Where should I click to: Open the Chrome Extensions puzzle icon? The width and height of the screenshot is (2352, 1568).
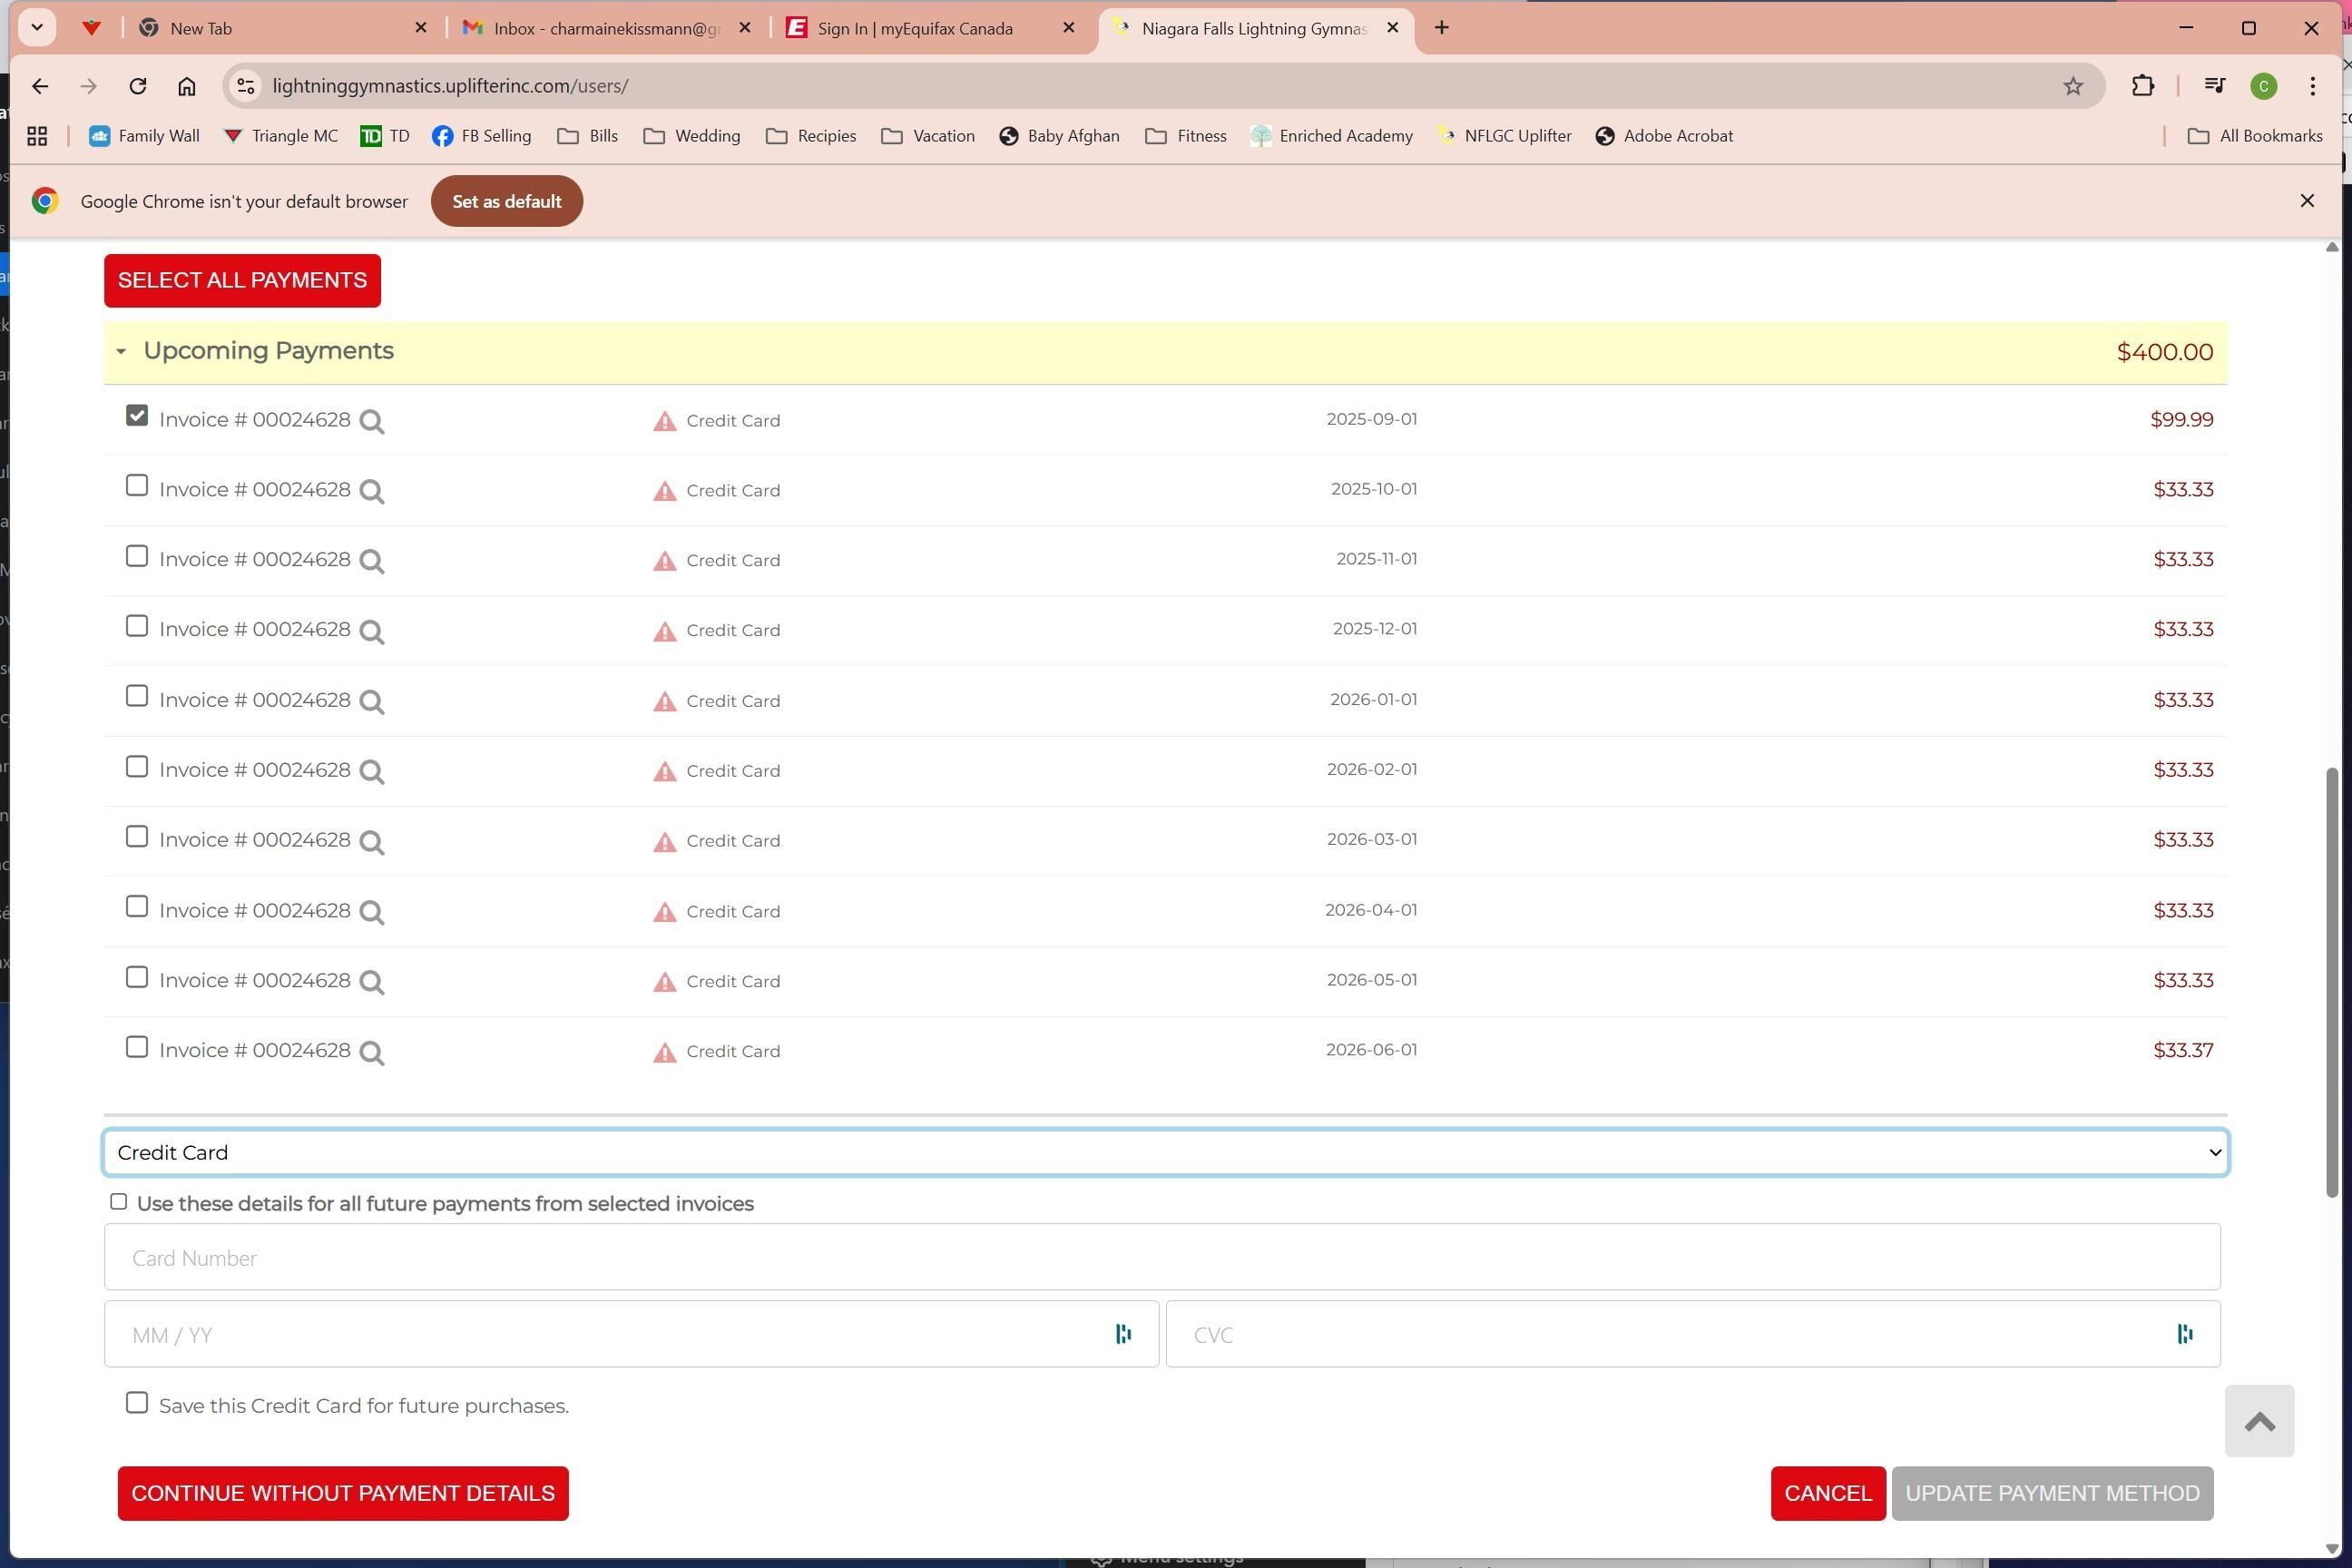point(2142,86)
